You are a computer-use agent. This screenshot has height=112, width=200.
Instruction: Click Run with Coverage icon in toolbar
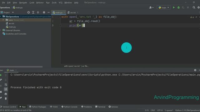(x=183, y=7)
